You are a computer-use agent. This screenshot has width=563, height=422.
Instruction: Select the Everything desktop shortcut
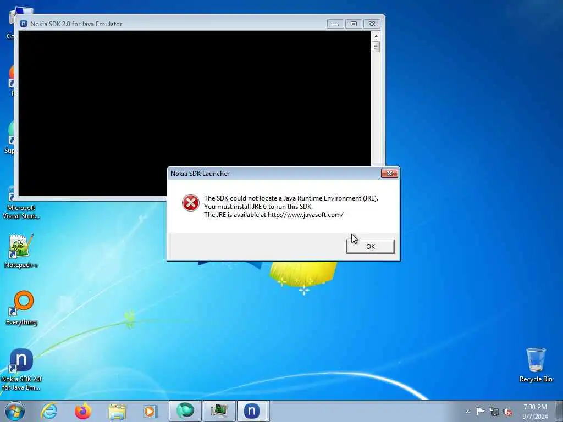[x=21, y=308]
